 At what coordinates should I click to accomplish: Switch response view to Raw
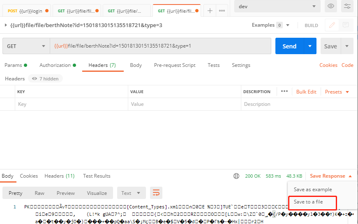[39, 193]
